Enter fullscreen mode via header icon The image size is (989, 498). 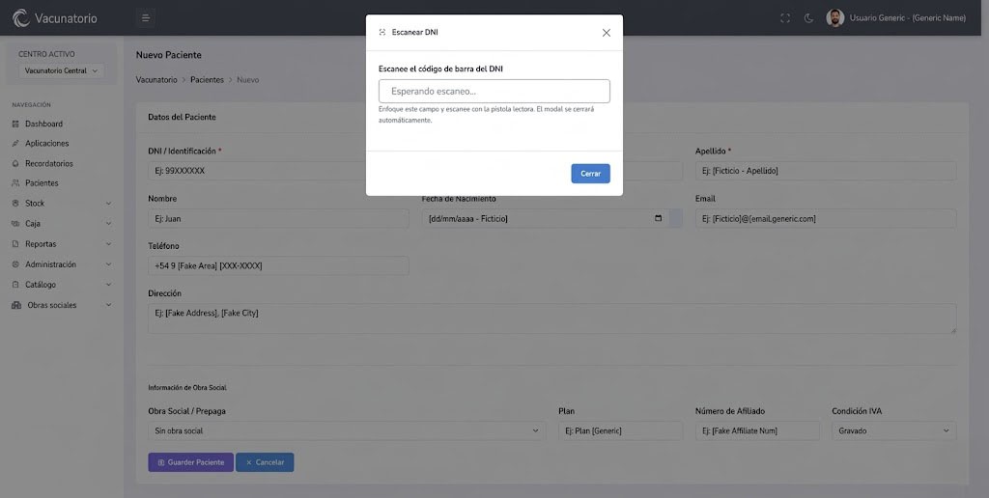784,17
